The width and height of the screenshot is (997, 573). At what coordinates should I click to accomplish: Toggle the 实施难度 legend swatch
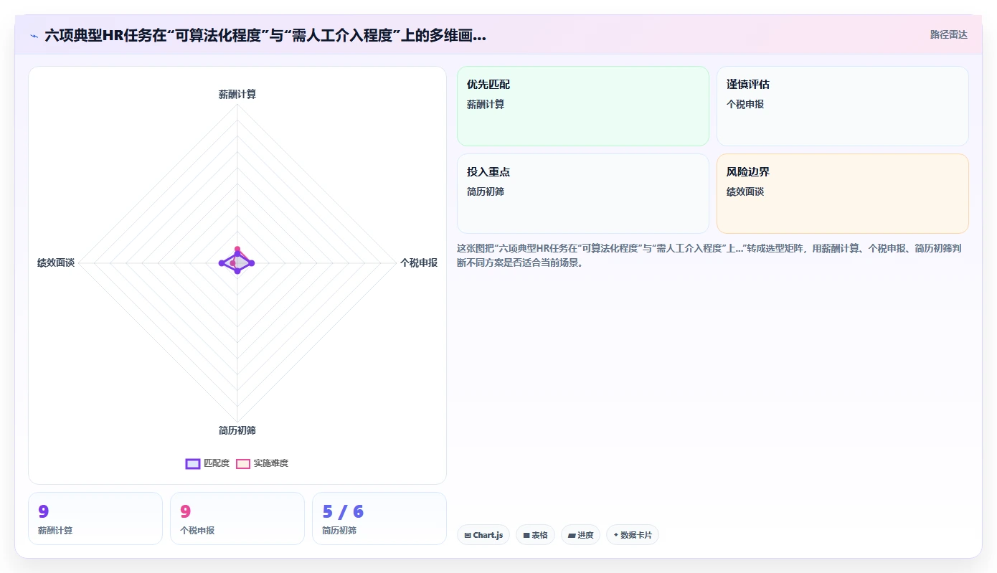pos(243,463)
